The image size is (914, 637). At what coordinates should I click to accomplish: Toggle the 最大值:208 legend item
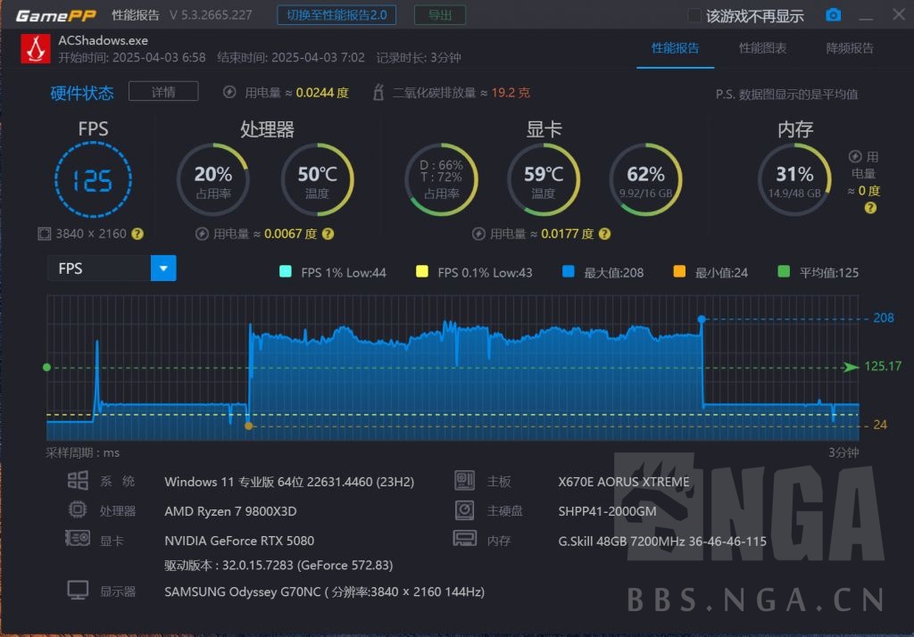tap(603, 272)
